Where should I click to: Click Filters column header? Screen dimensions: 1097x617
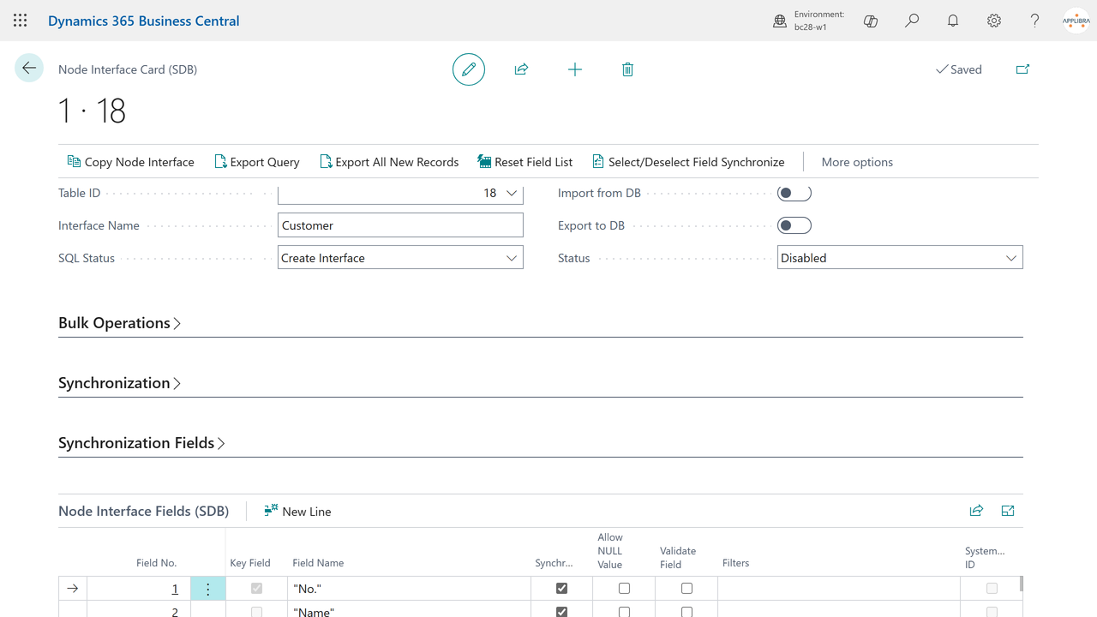(x=736, y=563)
